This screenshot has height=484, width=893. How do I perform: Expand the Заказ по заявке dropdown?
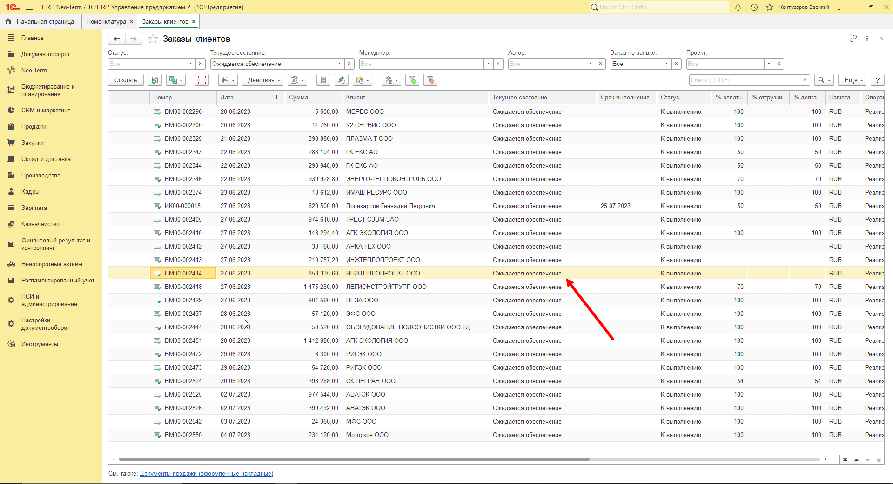(x=667, y=64)
